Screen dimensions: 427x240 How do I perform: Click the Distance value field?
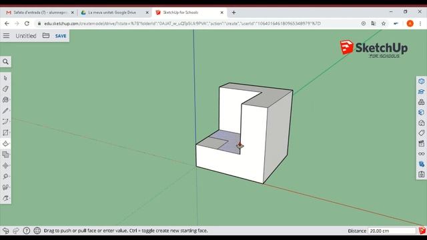392,231
